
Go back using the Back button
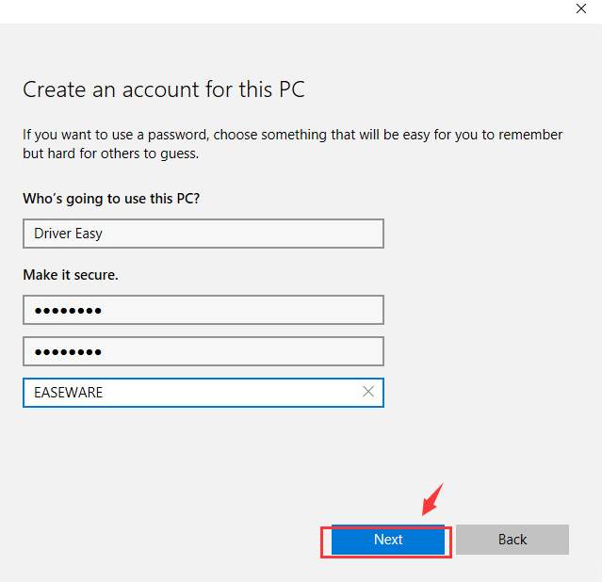click(513, 540)
